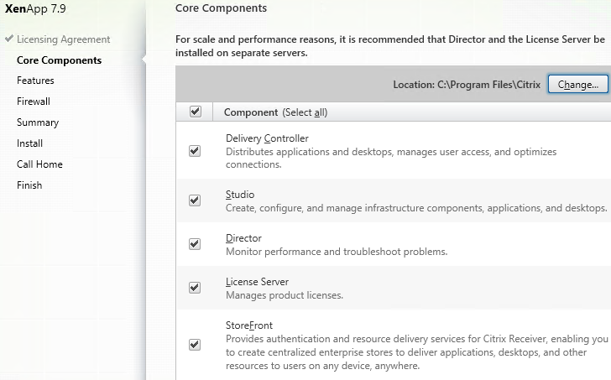Select the Core Components step
Screen dimensions: 611x380
click(x=60, y=60)
